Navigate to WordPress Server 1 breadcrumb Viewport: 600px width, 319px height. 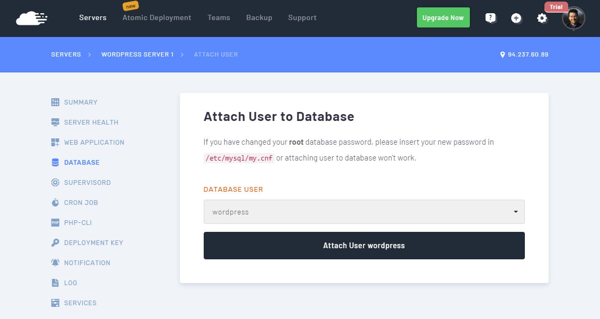[137, 54]
